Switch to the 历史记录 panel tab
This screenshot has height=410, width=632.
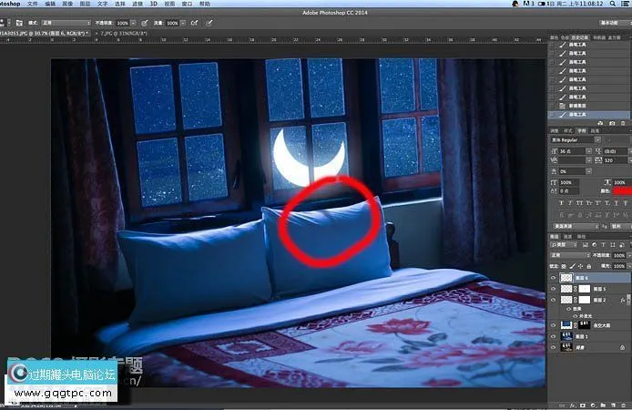point(582,37)
